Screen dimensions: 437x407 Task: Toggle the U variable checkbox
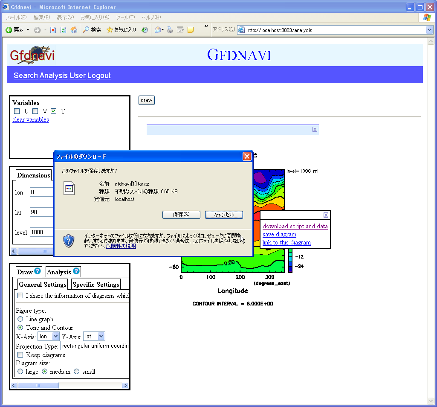pos(17,111)
